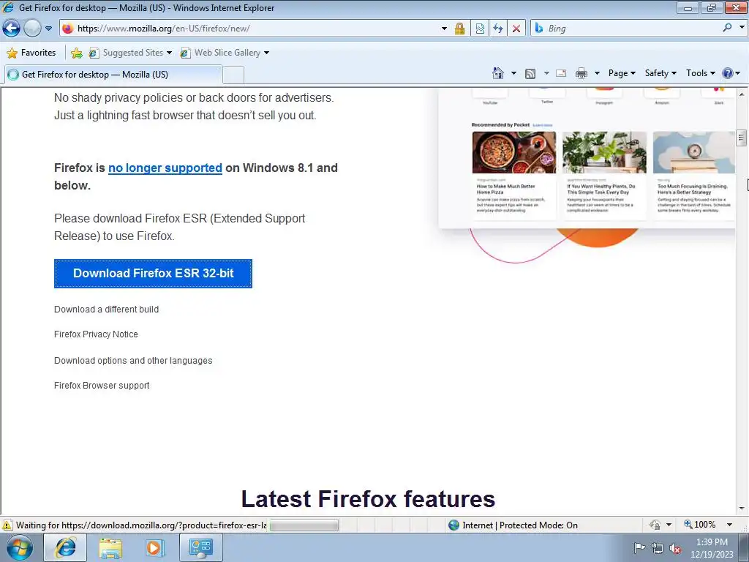
Task: Click the network tray icon
Action: (x=658, y=548)
